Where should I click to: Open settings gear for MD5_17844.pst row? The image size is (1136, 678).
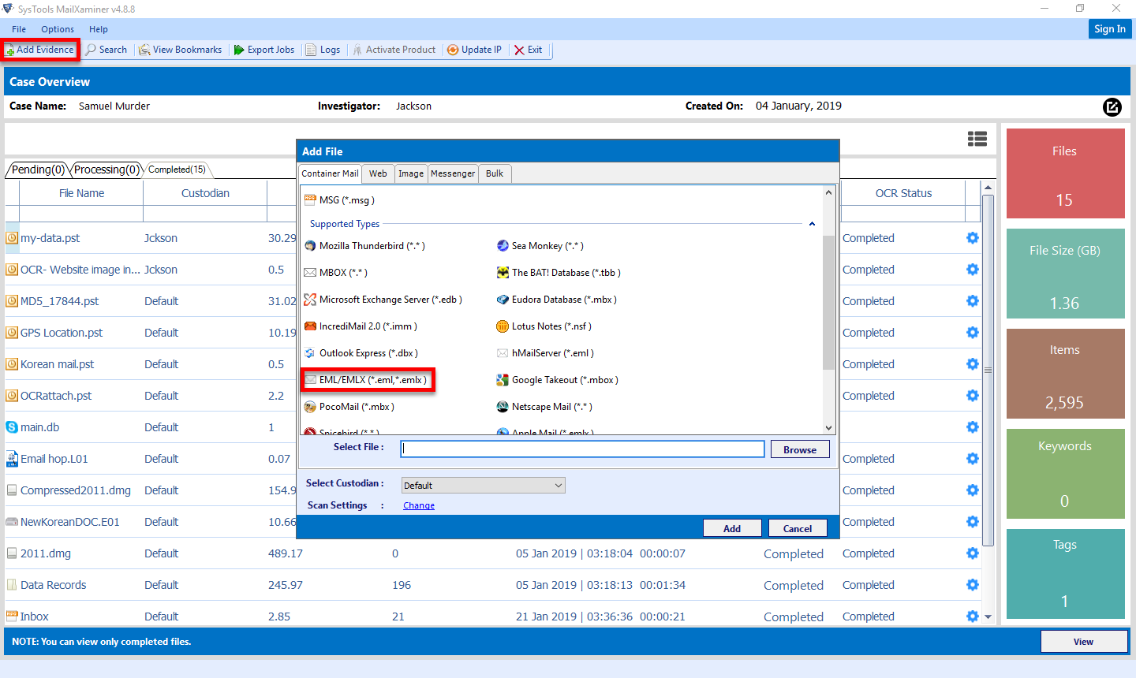click(x=972, y=301)
